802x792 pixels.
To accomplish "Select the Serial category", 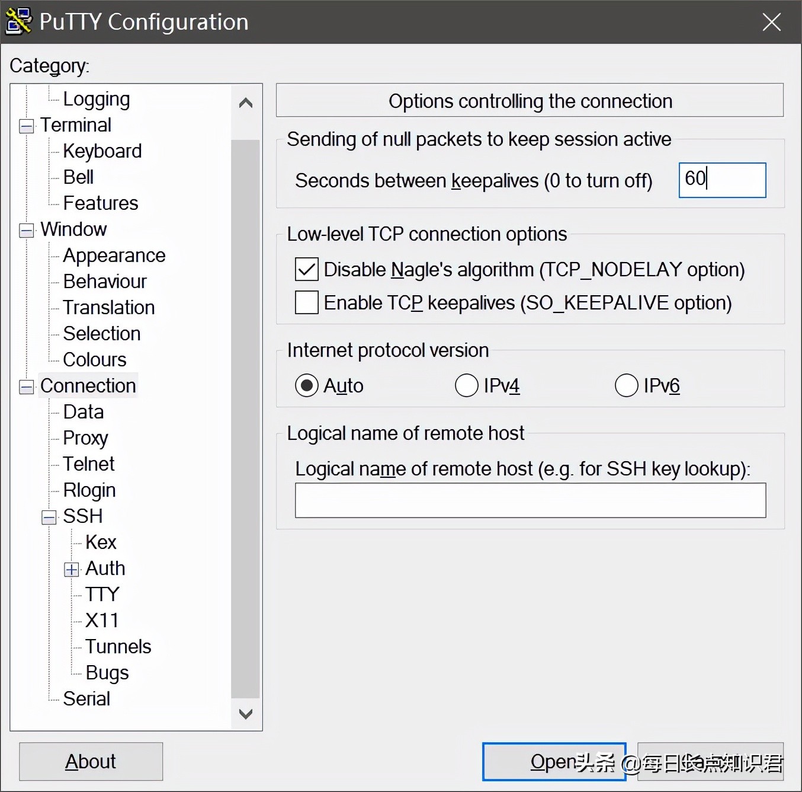I will [x=86, y=699].
